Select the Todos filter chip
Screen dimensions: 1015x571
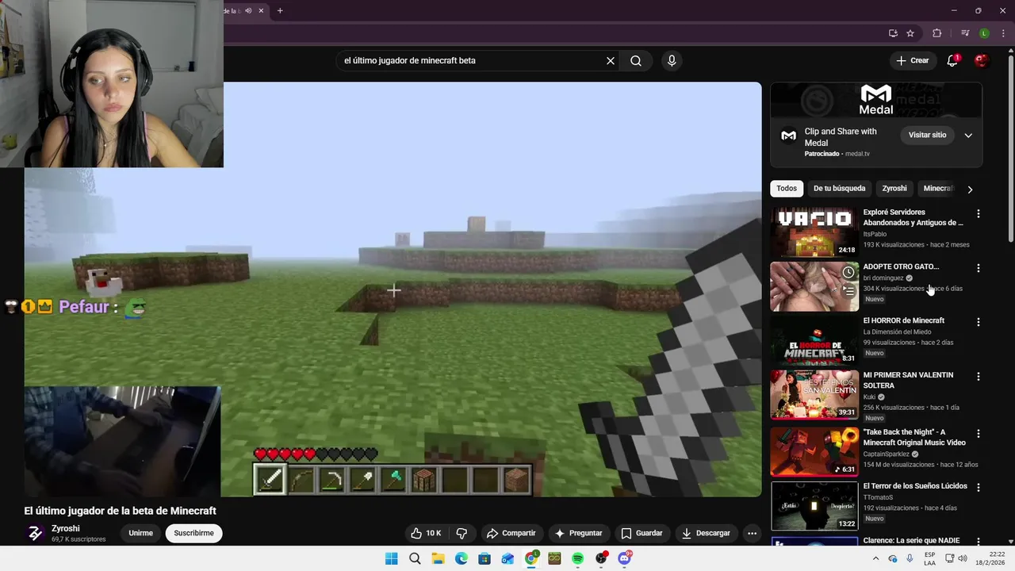tap(787, 189)
